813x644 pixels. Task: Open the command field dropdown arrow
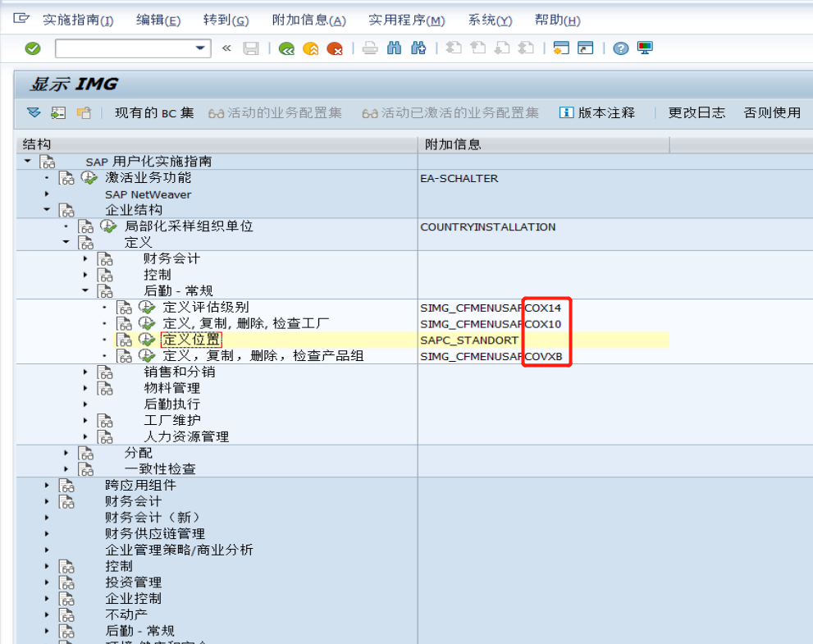(200, 48)
